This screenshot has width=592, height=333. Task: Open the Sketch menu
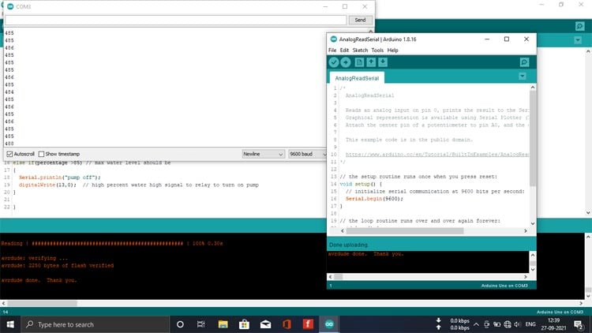360,51
